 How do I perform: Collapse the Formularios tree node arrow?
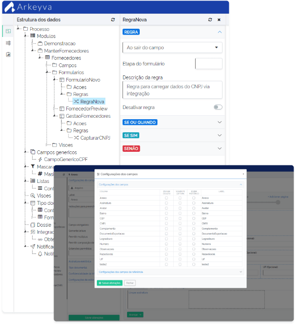[47, 72]
